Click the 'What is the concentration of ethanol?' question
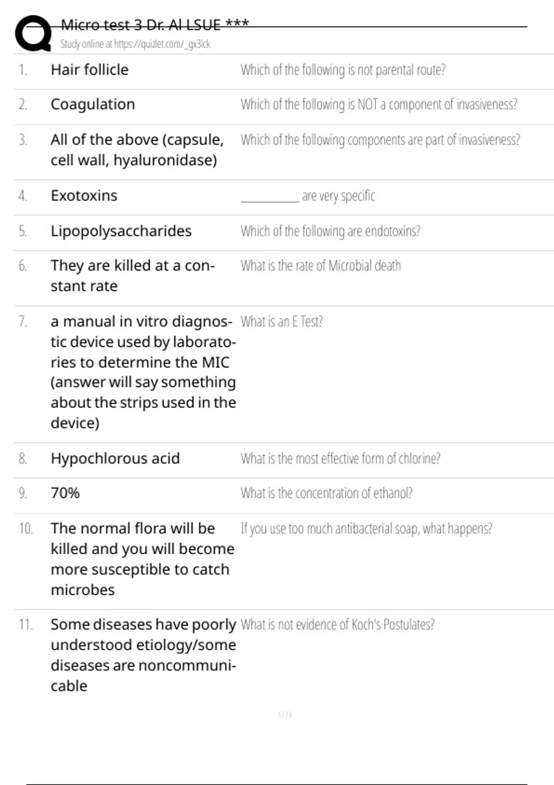The image size is (554, 785). tap(326, 493)
